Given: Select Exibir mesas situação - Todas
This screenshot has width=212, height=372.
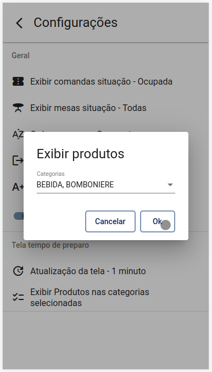Looking at the screenshot, I should click(x=88, y=108).
